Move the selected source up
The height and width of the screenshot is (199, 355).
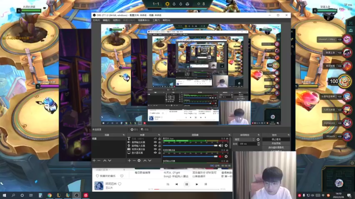pos(145,161)
